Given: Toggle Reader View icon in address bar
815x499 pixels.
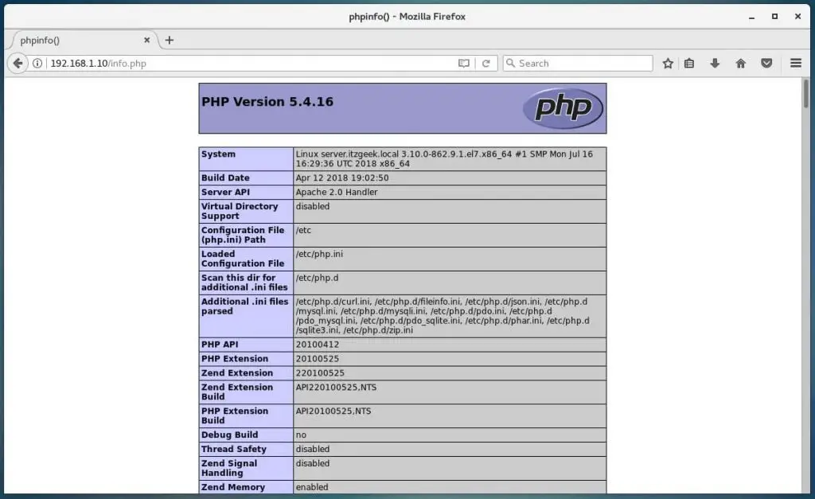Looking at the screenshot, I should click(464, 64).
